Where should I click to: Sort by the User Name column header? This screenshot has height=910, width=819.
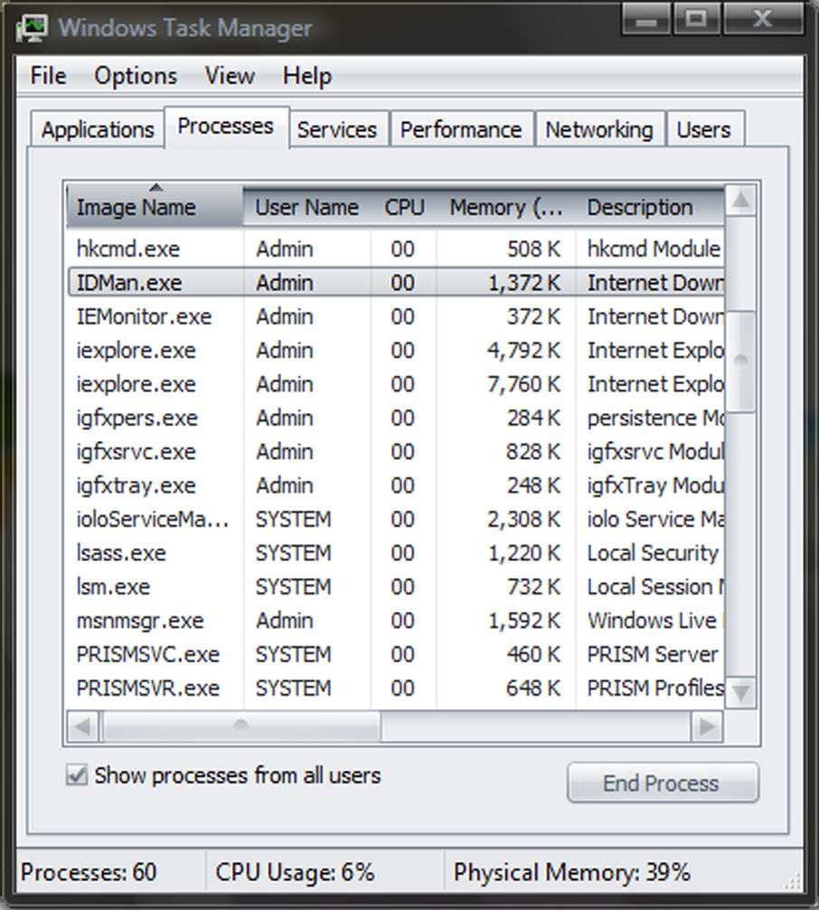[x=307, y=206]
